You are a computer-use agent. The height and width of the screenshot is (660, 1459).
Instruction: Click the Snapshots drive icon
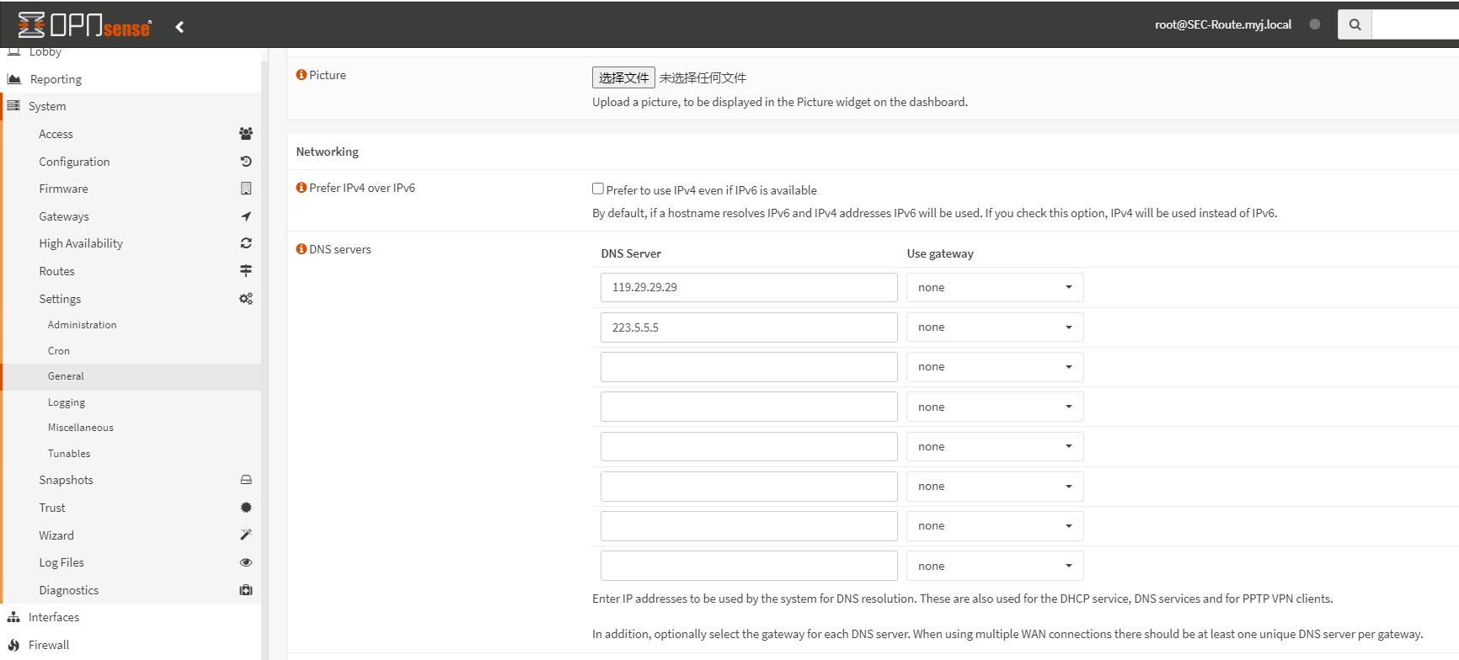pos(246,480)
